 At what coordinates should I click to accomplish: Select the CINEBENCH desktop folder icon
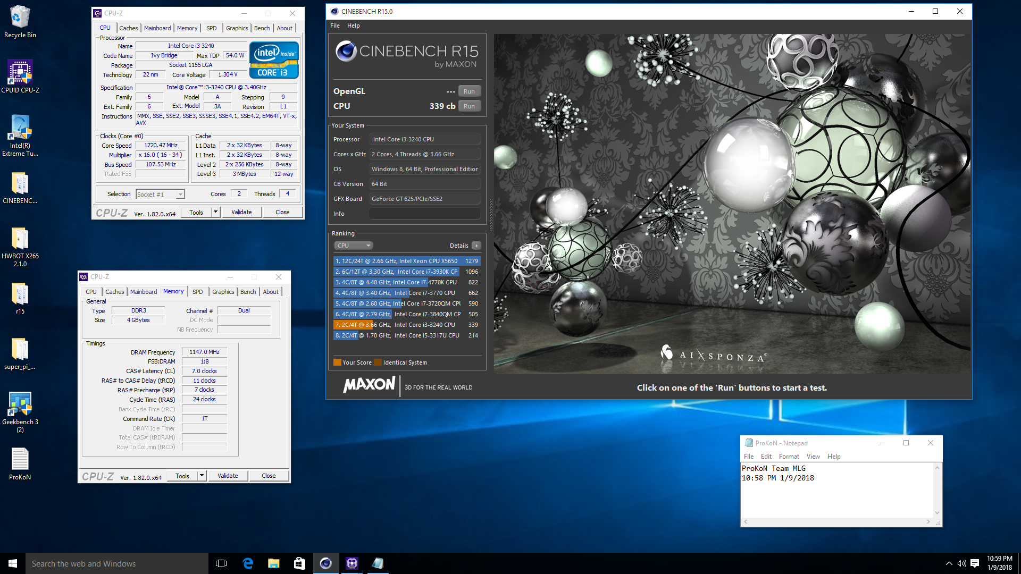[20, 188]
